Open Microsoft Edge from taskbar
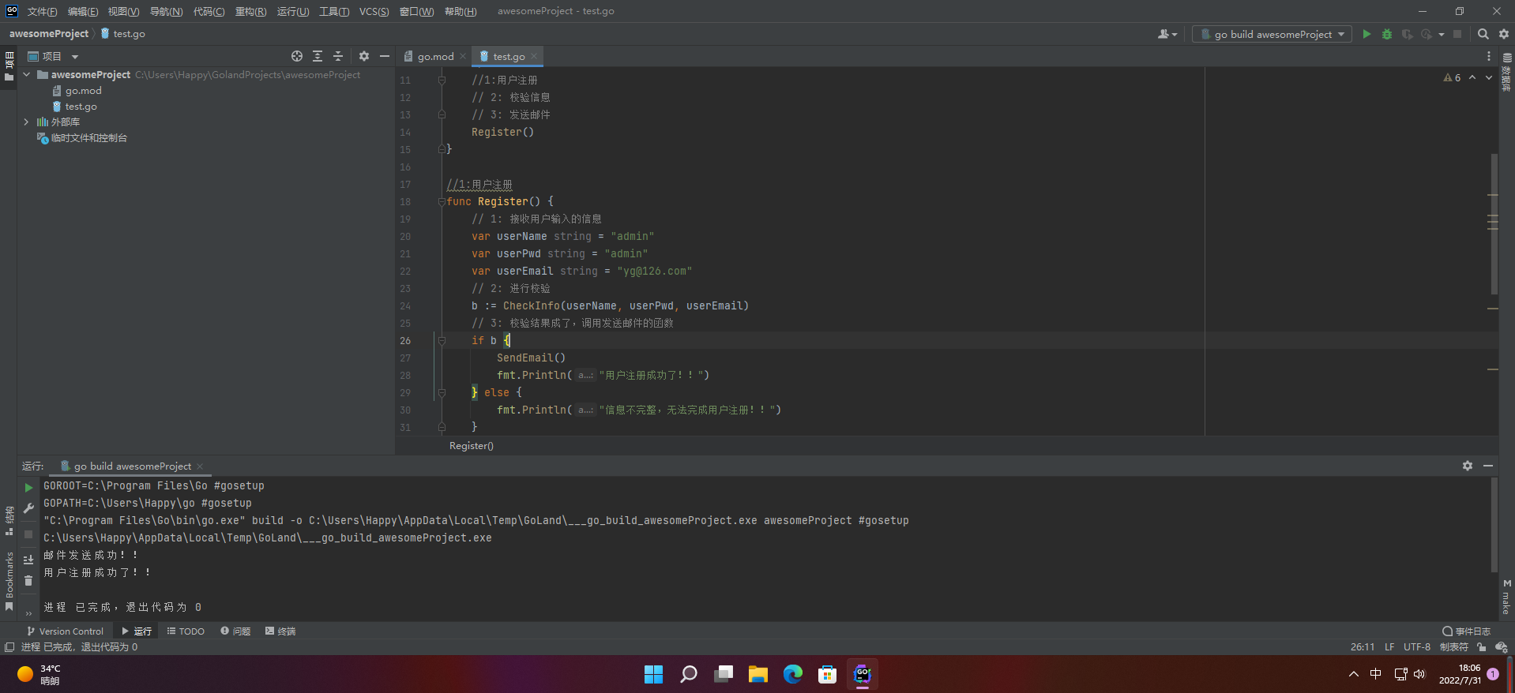The height and width of the screenshot is (693, 1515). (x=793, y=674)
